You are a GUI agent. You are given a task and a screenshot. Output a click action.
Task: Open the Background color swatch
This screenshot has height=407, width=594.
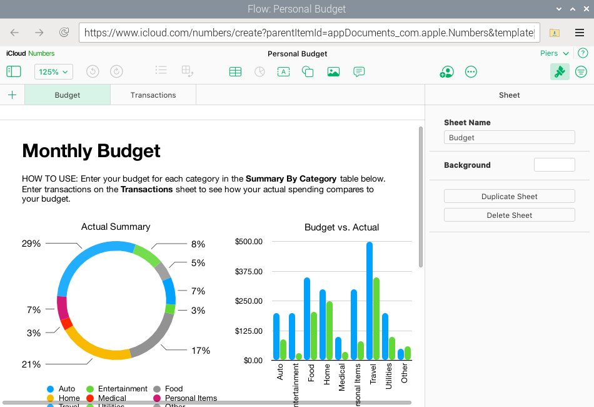[x=554, y=165]
